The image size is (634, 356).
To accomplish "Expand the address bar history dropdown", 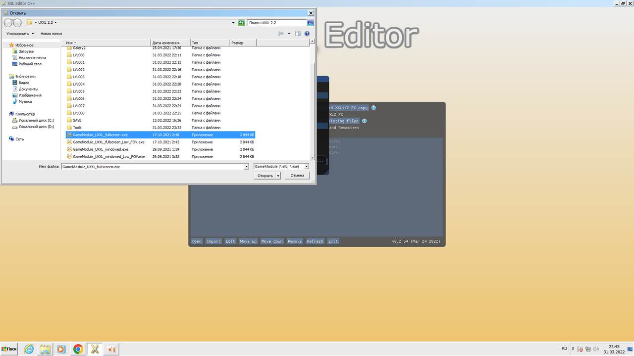I will pyautogui.click(x=233, y=23).
